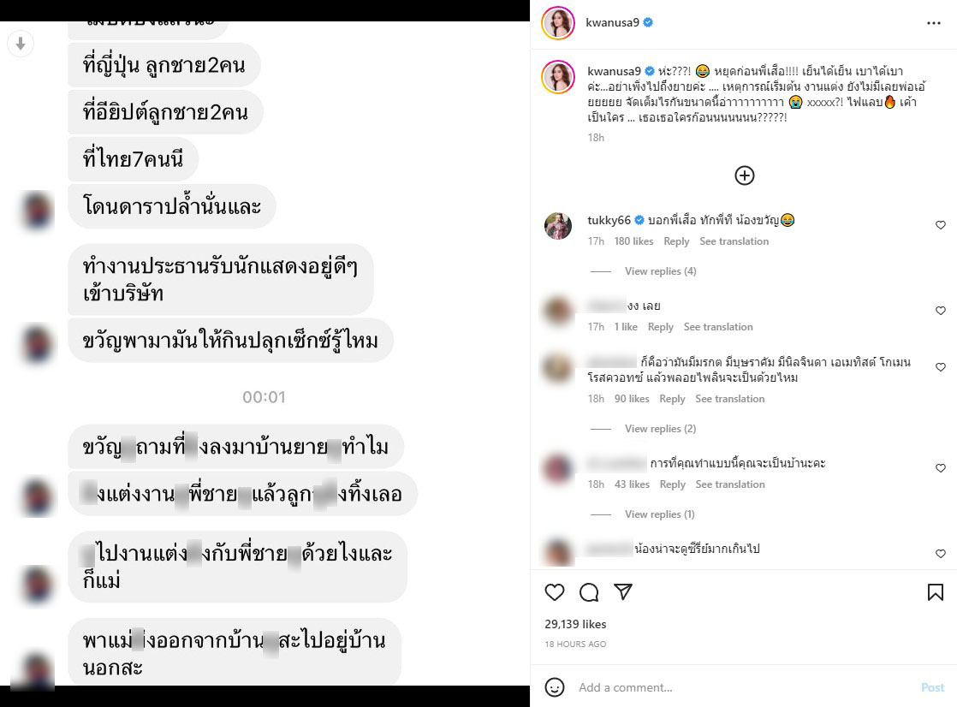Save post with bookmark icon
The image size is (957, 707).
coord(935,592)
